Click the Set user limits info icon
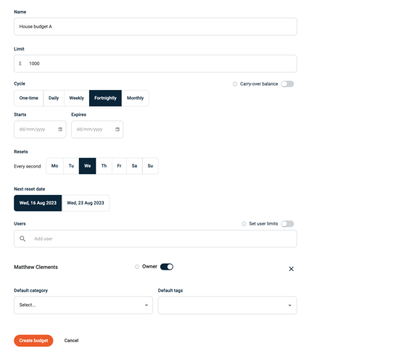Image resolution: width=399 pixels, height=364 pixels. pos(244,224)
